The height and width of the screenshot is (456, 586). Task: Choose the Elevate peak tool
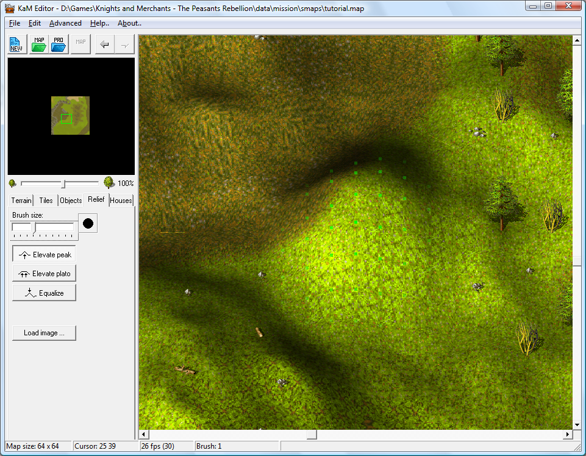click(x=44, y=255)
